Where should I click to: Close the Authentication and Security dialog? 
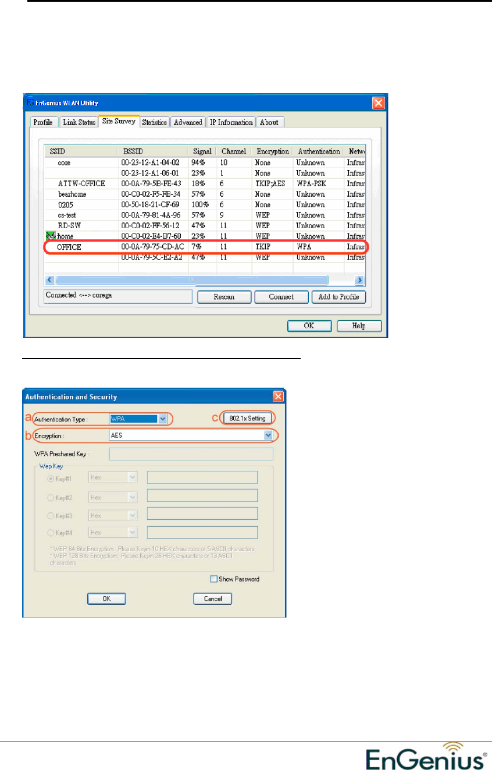tap(278, 397)
